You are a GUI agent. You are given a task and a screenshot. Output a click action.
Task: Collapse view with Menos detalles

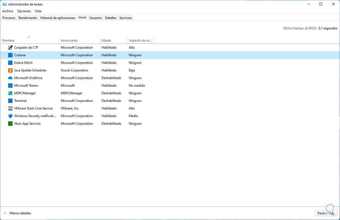17,213
